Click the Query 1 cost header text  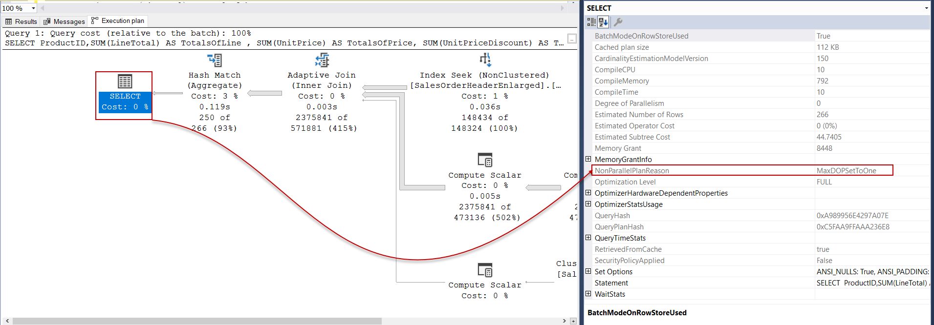pyautogui.click(x=128, y=33)
